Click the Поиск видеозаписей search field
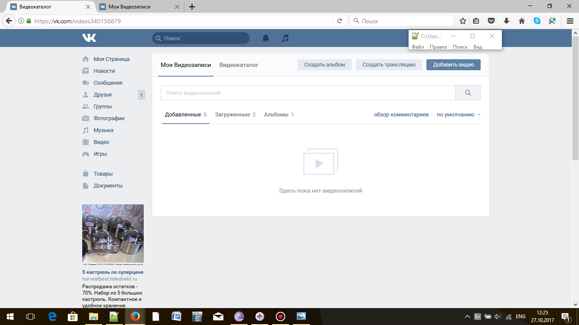Image resolution: width=579 pixels, height=325 pixels. [x=308, y=93]
